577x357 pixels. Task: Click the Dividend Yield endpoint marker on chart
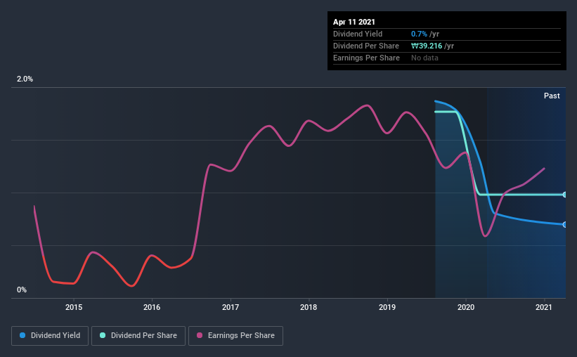point(564,224)
